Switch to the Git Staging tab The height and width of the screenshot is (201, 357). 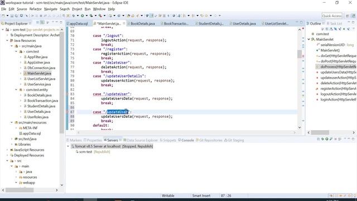coord(234,140)
